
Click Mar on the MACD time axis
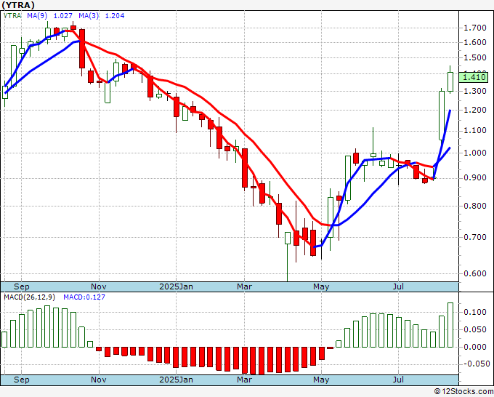(245, 380)
